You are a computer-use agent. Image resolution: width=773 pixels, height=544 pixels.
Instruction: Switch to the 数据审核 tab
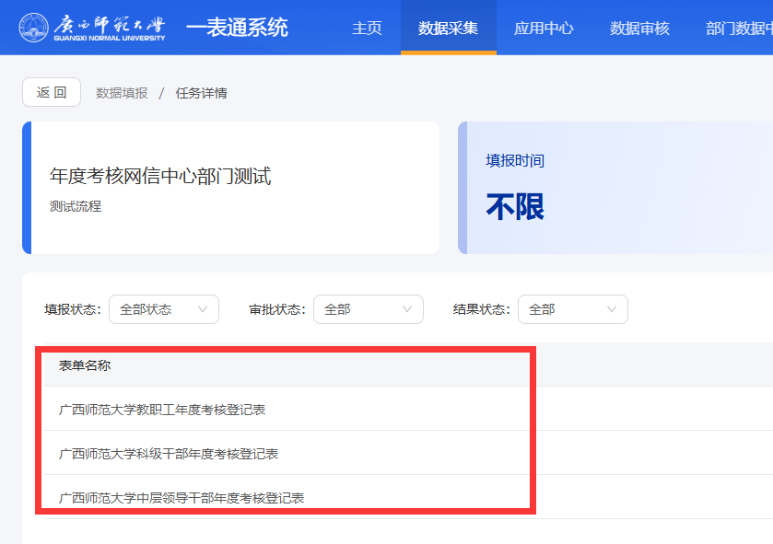pyautogui.click(x=639, y=28)
